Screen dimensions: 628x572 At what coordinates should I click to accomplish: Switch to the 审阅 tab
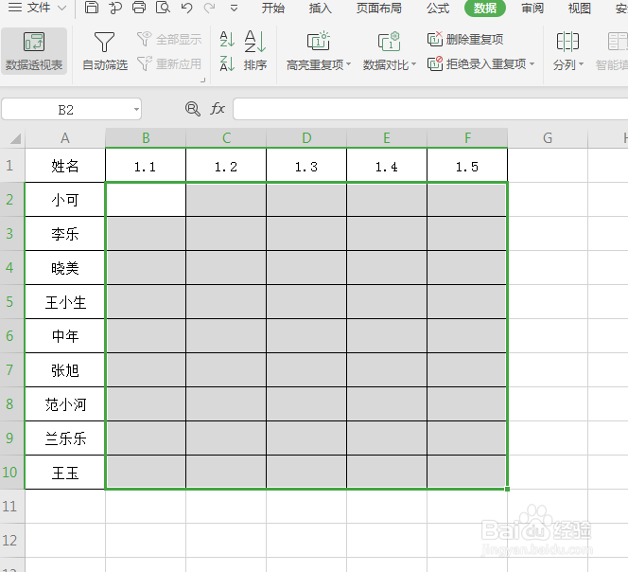pyautogui.click(x=532, y=8)
